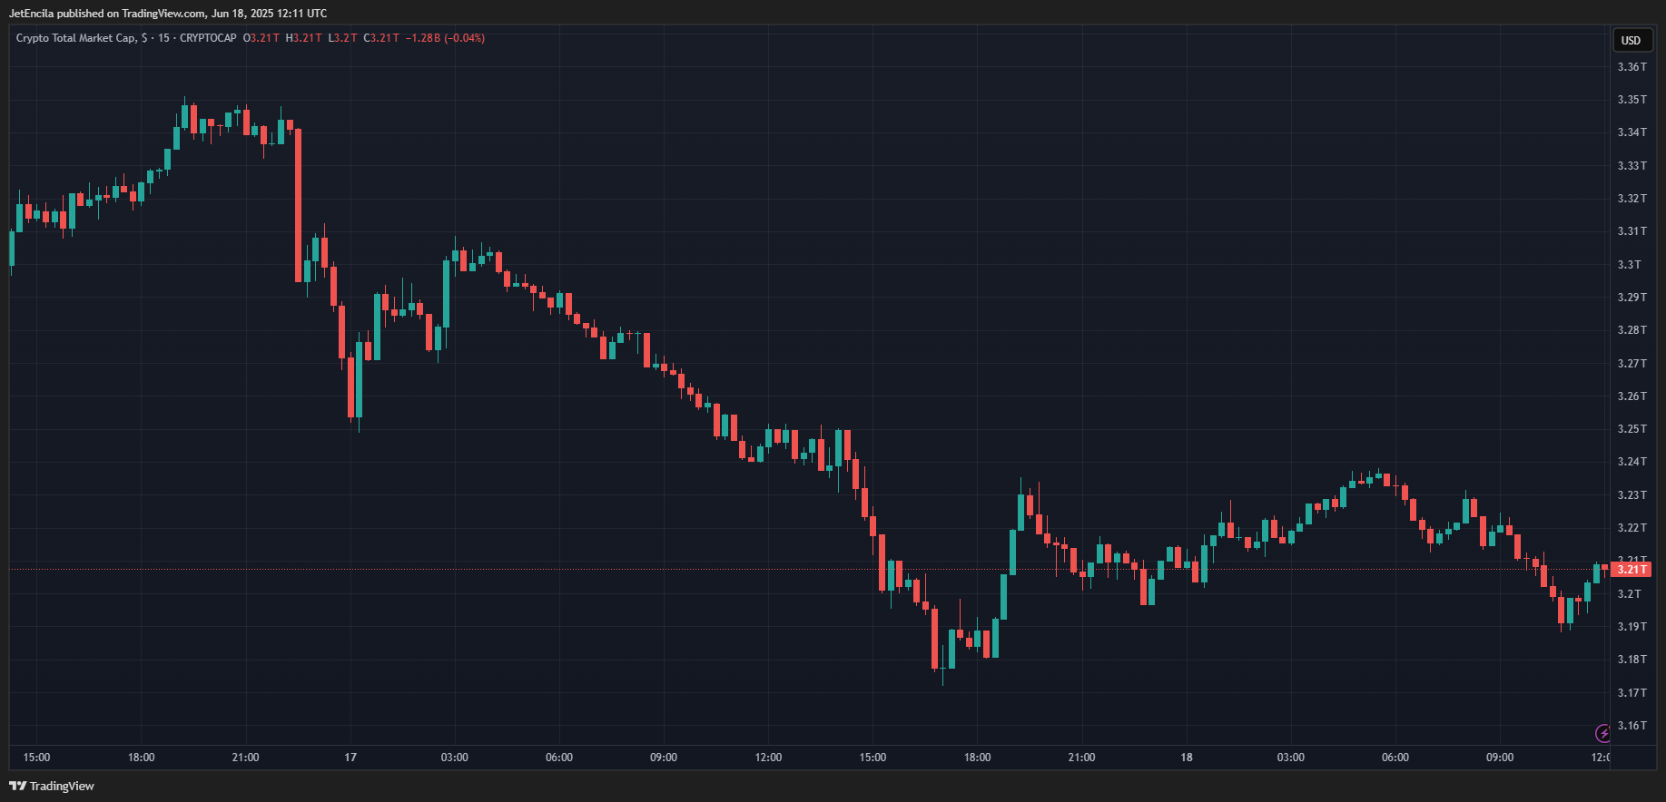Click the CRYPTOCAP exchange label in legend
Screen dimensions: 1666x802
(208, 38)
